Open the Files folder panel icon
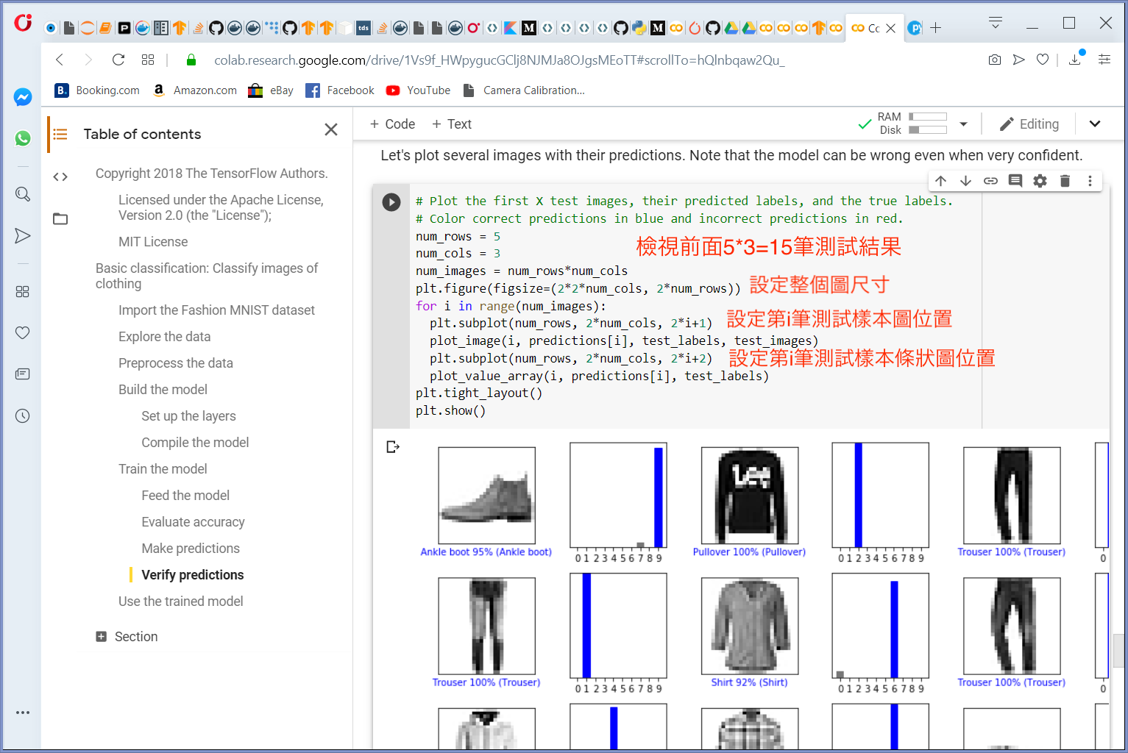Image resolution: width=1128 pixels, height=753 pixels. (60, 218)
